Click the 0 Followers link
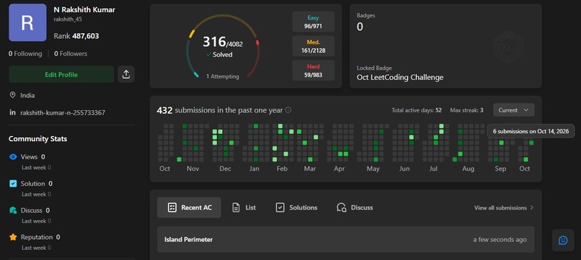This screenshot has width=581, height=260. point(71,54)
